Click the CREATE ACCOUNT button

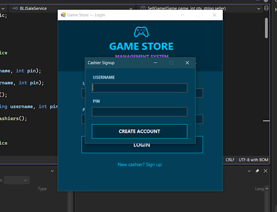(139, 131)
